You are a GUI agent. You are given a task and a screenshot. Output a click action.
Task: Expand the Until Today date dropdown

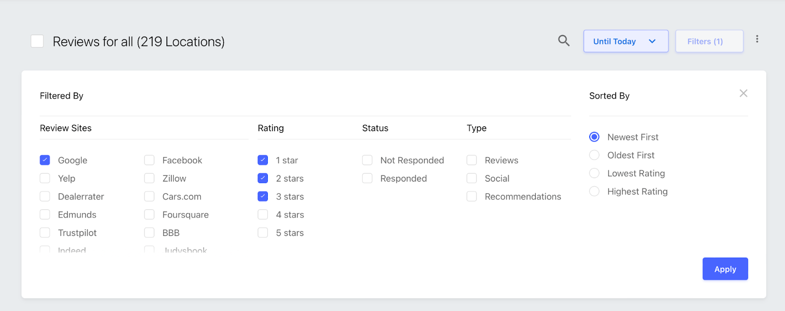click(x=626, y=41)
